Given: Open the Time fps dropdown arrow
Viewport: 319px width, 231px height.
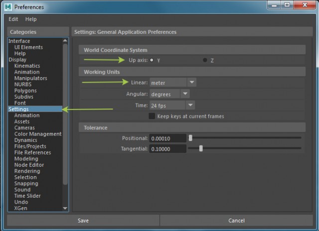Looking at the screenshot, I should coord(190,105).
